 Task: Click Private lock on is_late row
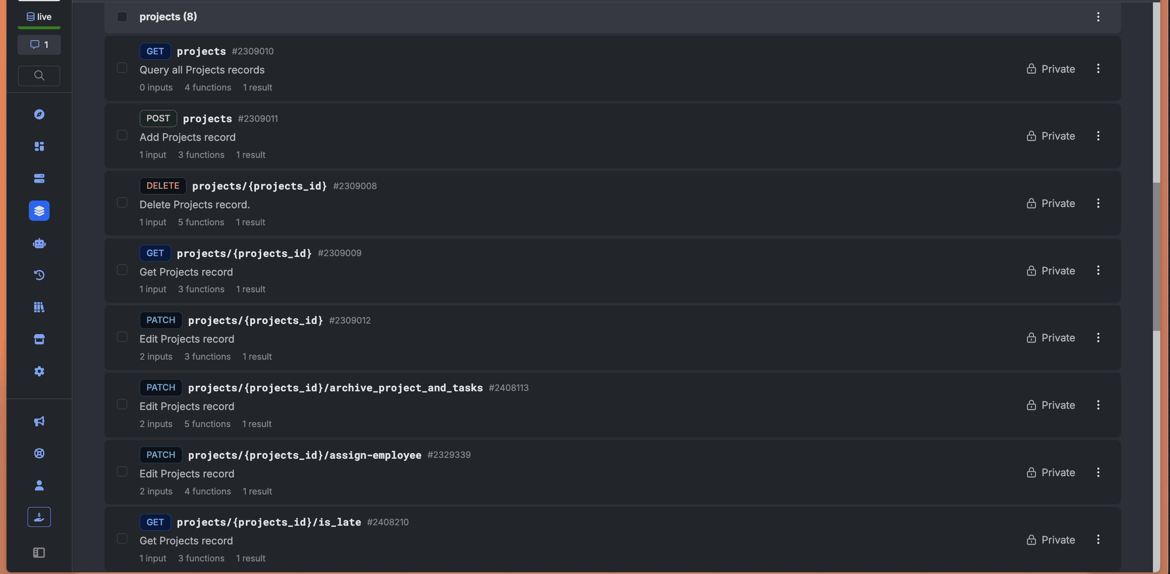(x=1051, y=540)
